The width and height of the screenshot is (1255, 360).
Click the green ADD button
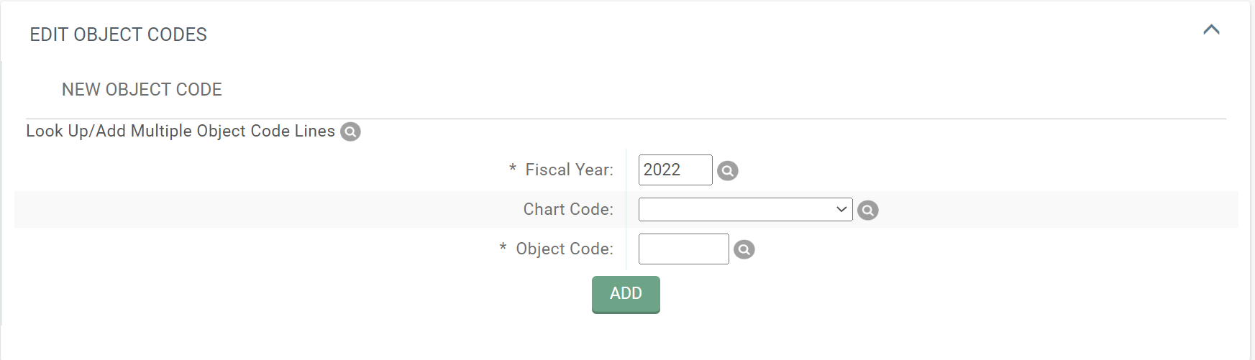(626, 295)
